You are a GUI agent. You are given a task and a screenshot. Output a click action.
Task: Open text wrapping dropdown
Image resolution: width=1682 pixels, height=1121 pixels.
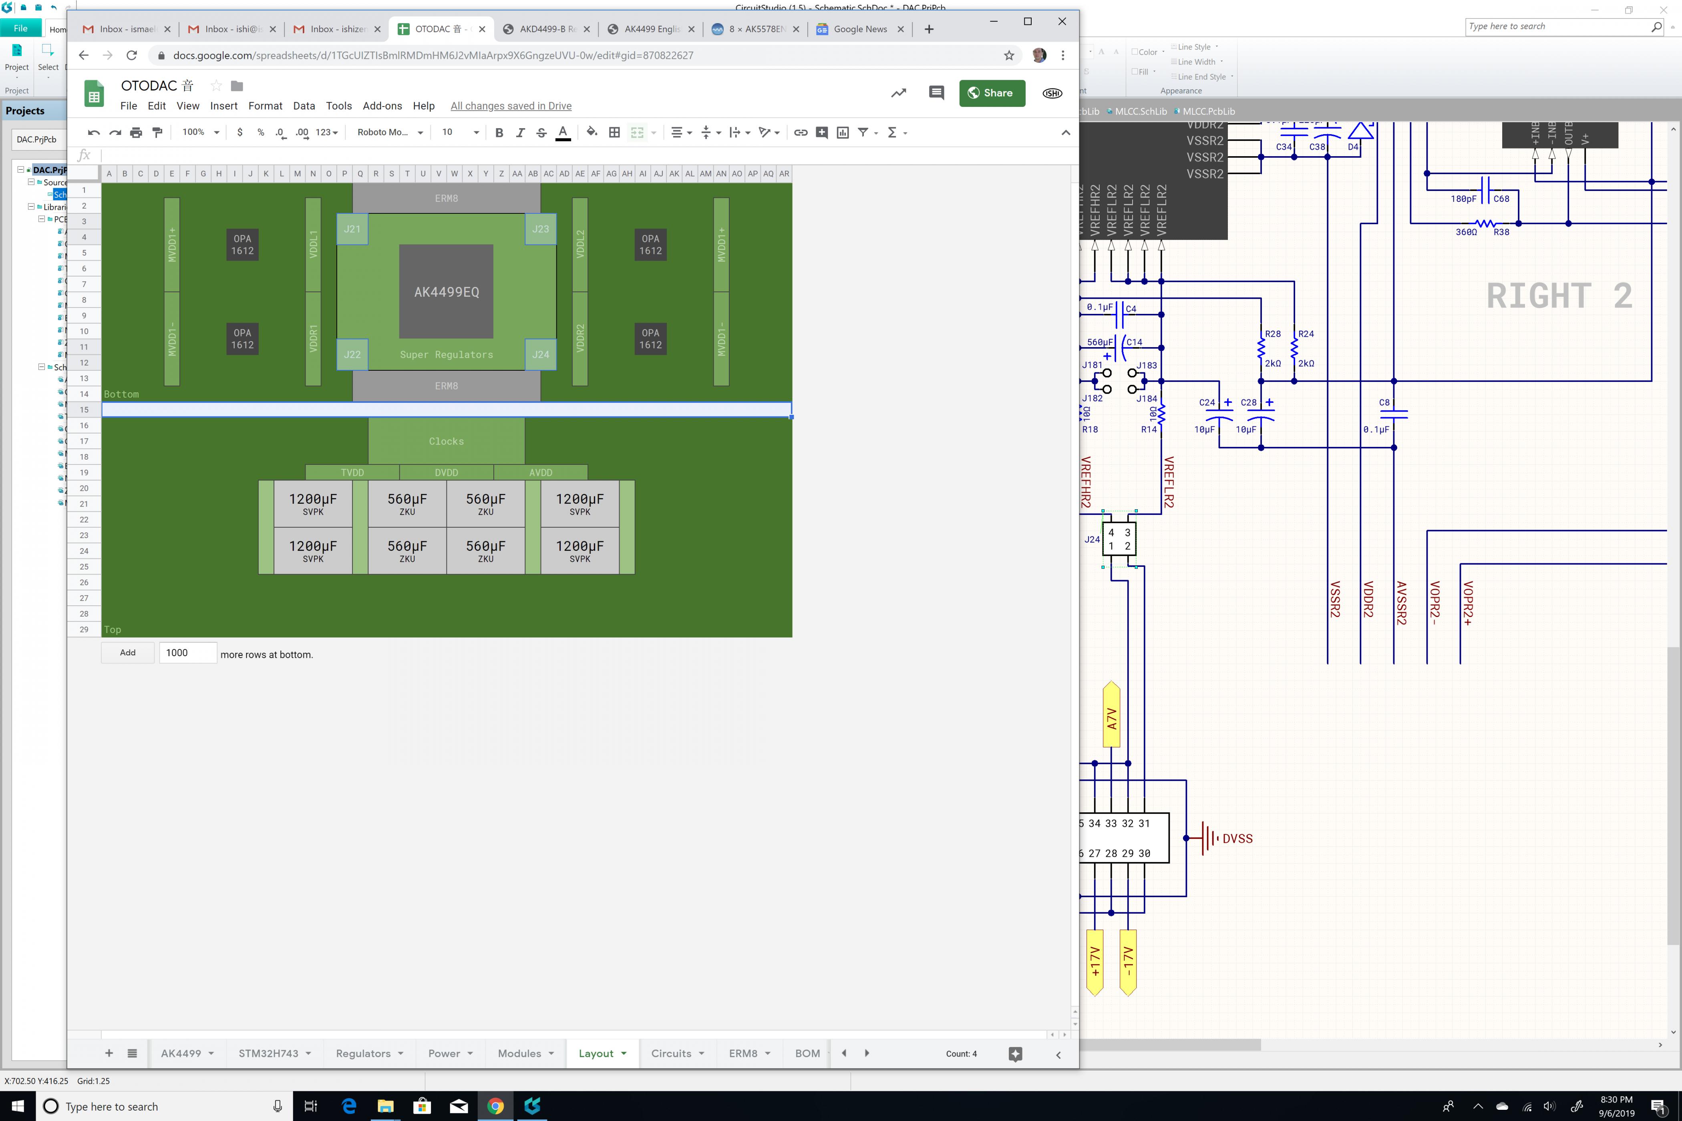[x=739, y=132]
